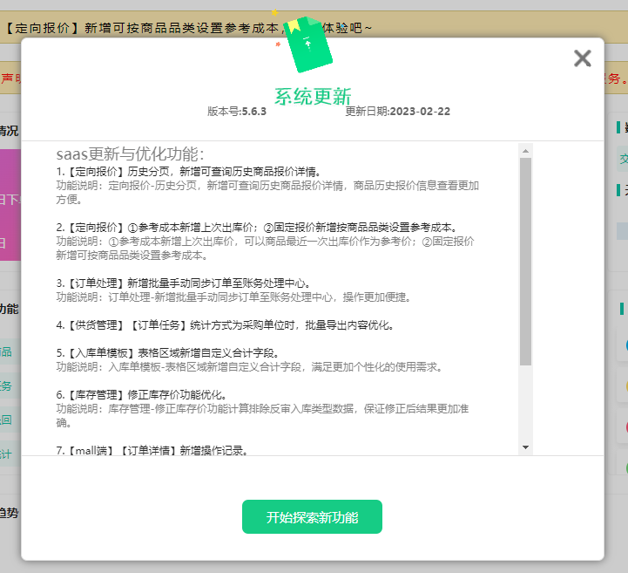Close the 系统更新 dialog with the X
628x573 pixels.
pyautogui.click(x=583, y=58)
